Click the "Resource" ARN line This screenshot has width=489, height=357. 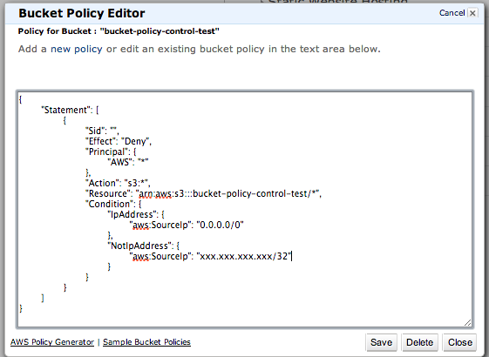[203, 194]
